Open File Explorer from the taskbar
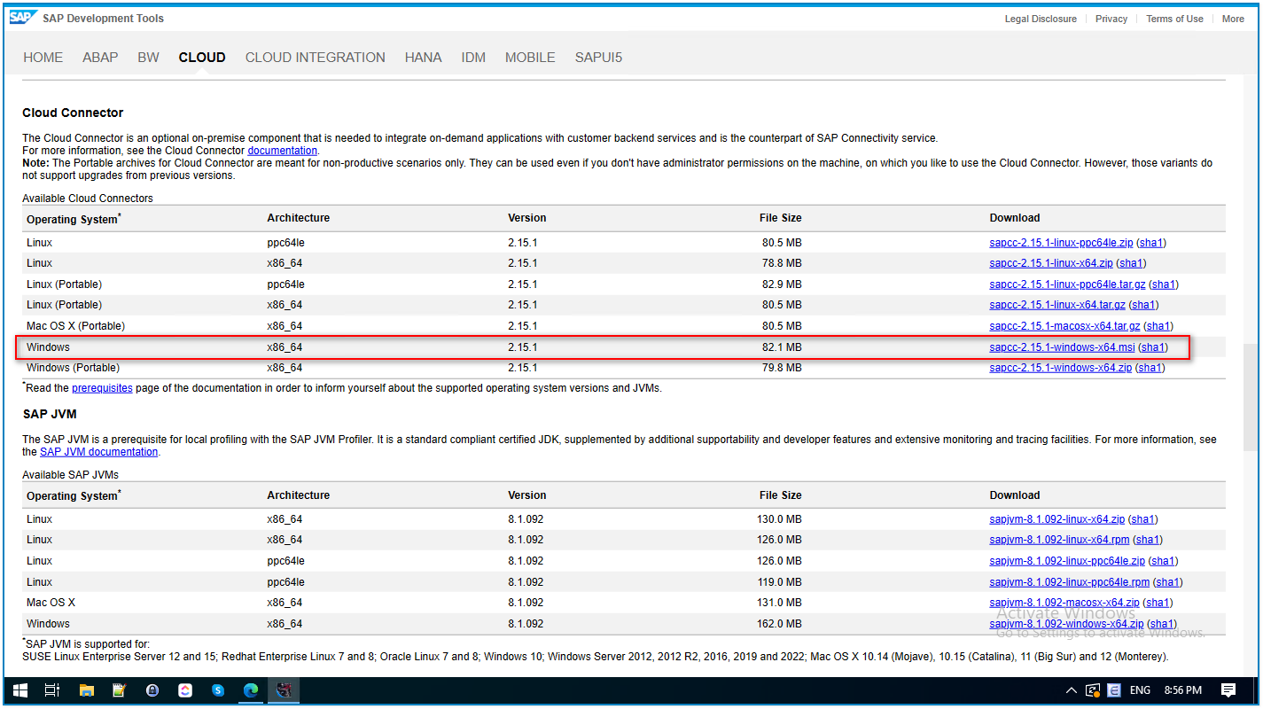The width and height of the screenshot is (1263, 709). (86, 690)
